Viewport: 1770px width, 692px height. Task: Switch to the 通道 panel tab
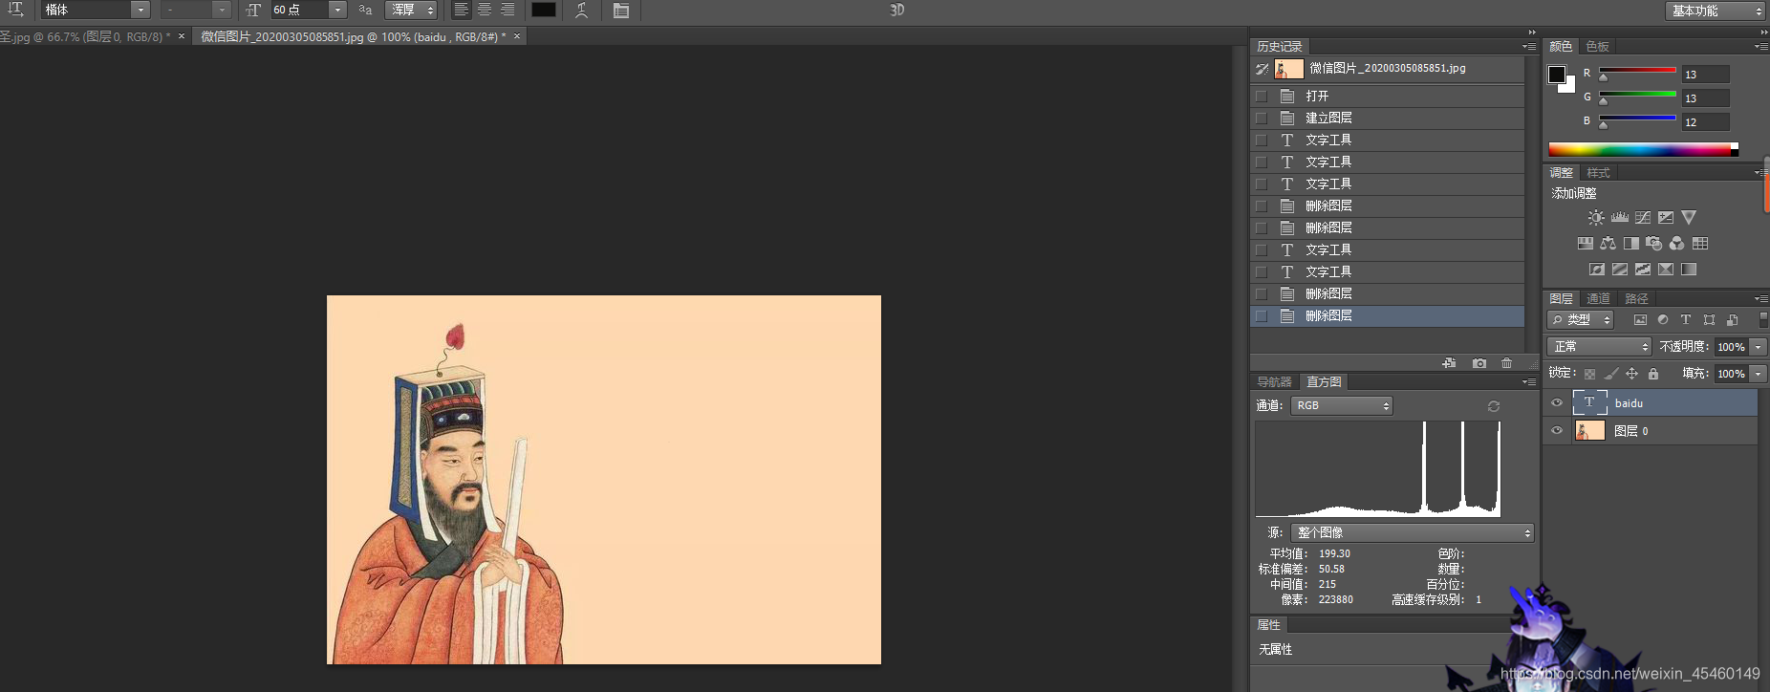1598,298
